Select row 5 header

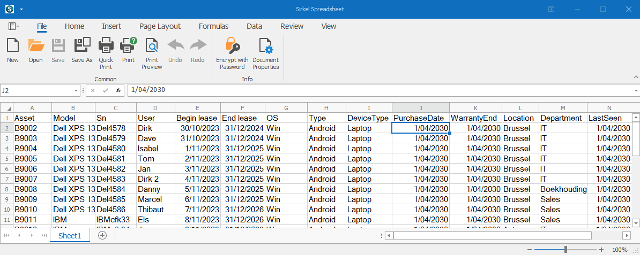point(6,158)
